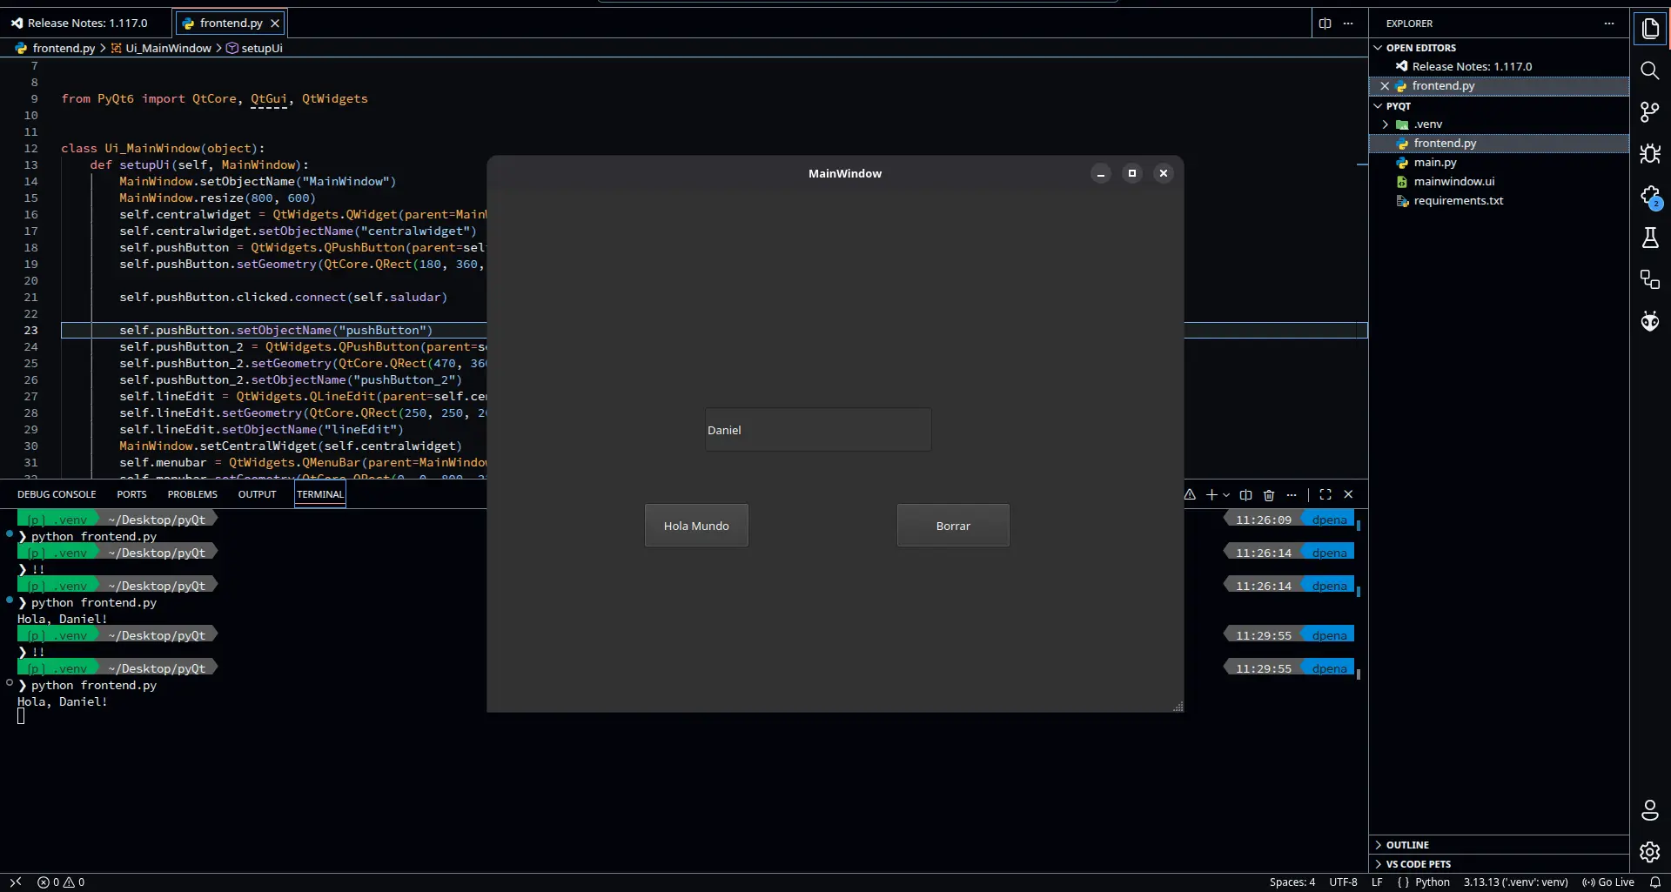Click MainWindow resize grip corner
Image resolution: width=1671 pixels, height=892 pixels.
click(1178, 707)
